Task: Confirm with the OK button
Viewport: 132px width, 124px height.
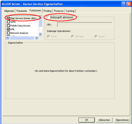Action: pyautogui.click(x=87, y=120)
